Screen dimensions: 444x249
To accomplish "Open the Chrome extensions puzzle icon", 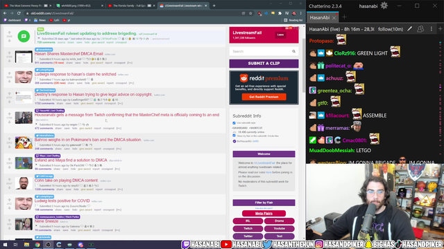I will coord(280,13).
